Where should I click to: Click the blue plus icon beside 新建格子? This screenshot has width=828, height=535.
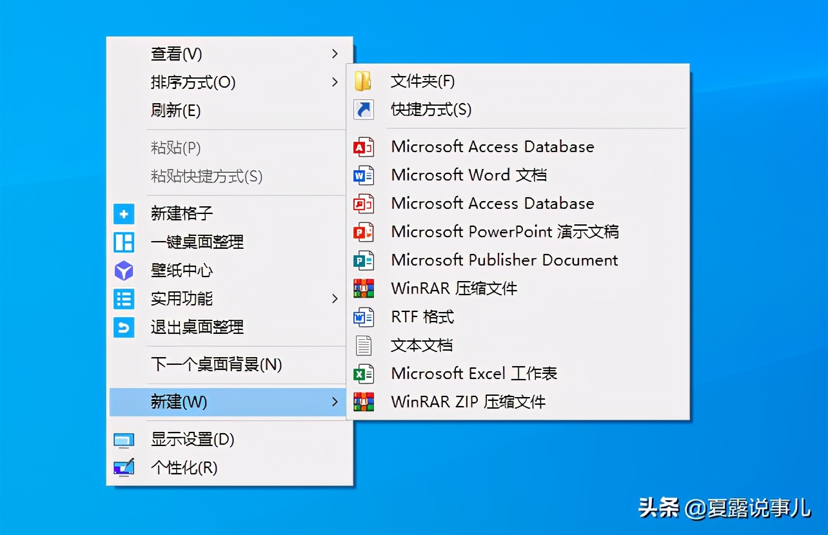tap(123, 213)
